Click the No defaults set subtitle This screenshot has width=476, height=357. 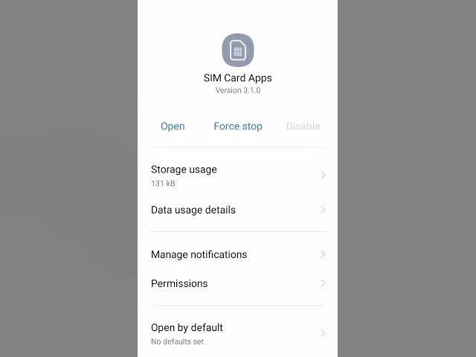pyautogui.click(x=177, y=341)
